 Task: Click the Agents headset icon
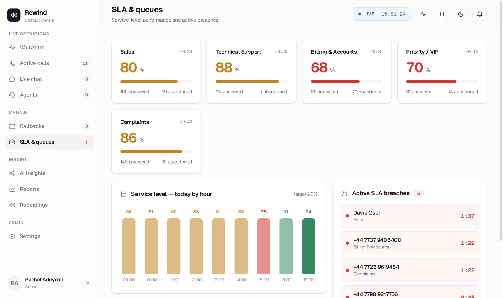(x=12, y=95)
